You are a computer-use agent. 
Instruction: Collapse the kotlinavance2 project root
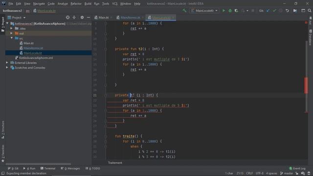pyautogui.click(x=7, y=23)
